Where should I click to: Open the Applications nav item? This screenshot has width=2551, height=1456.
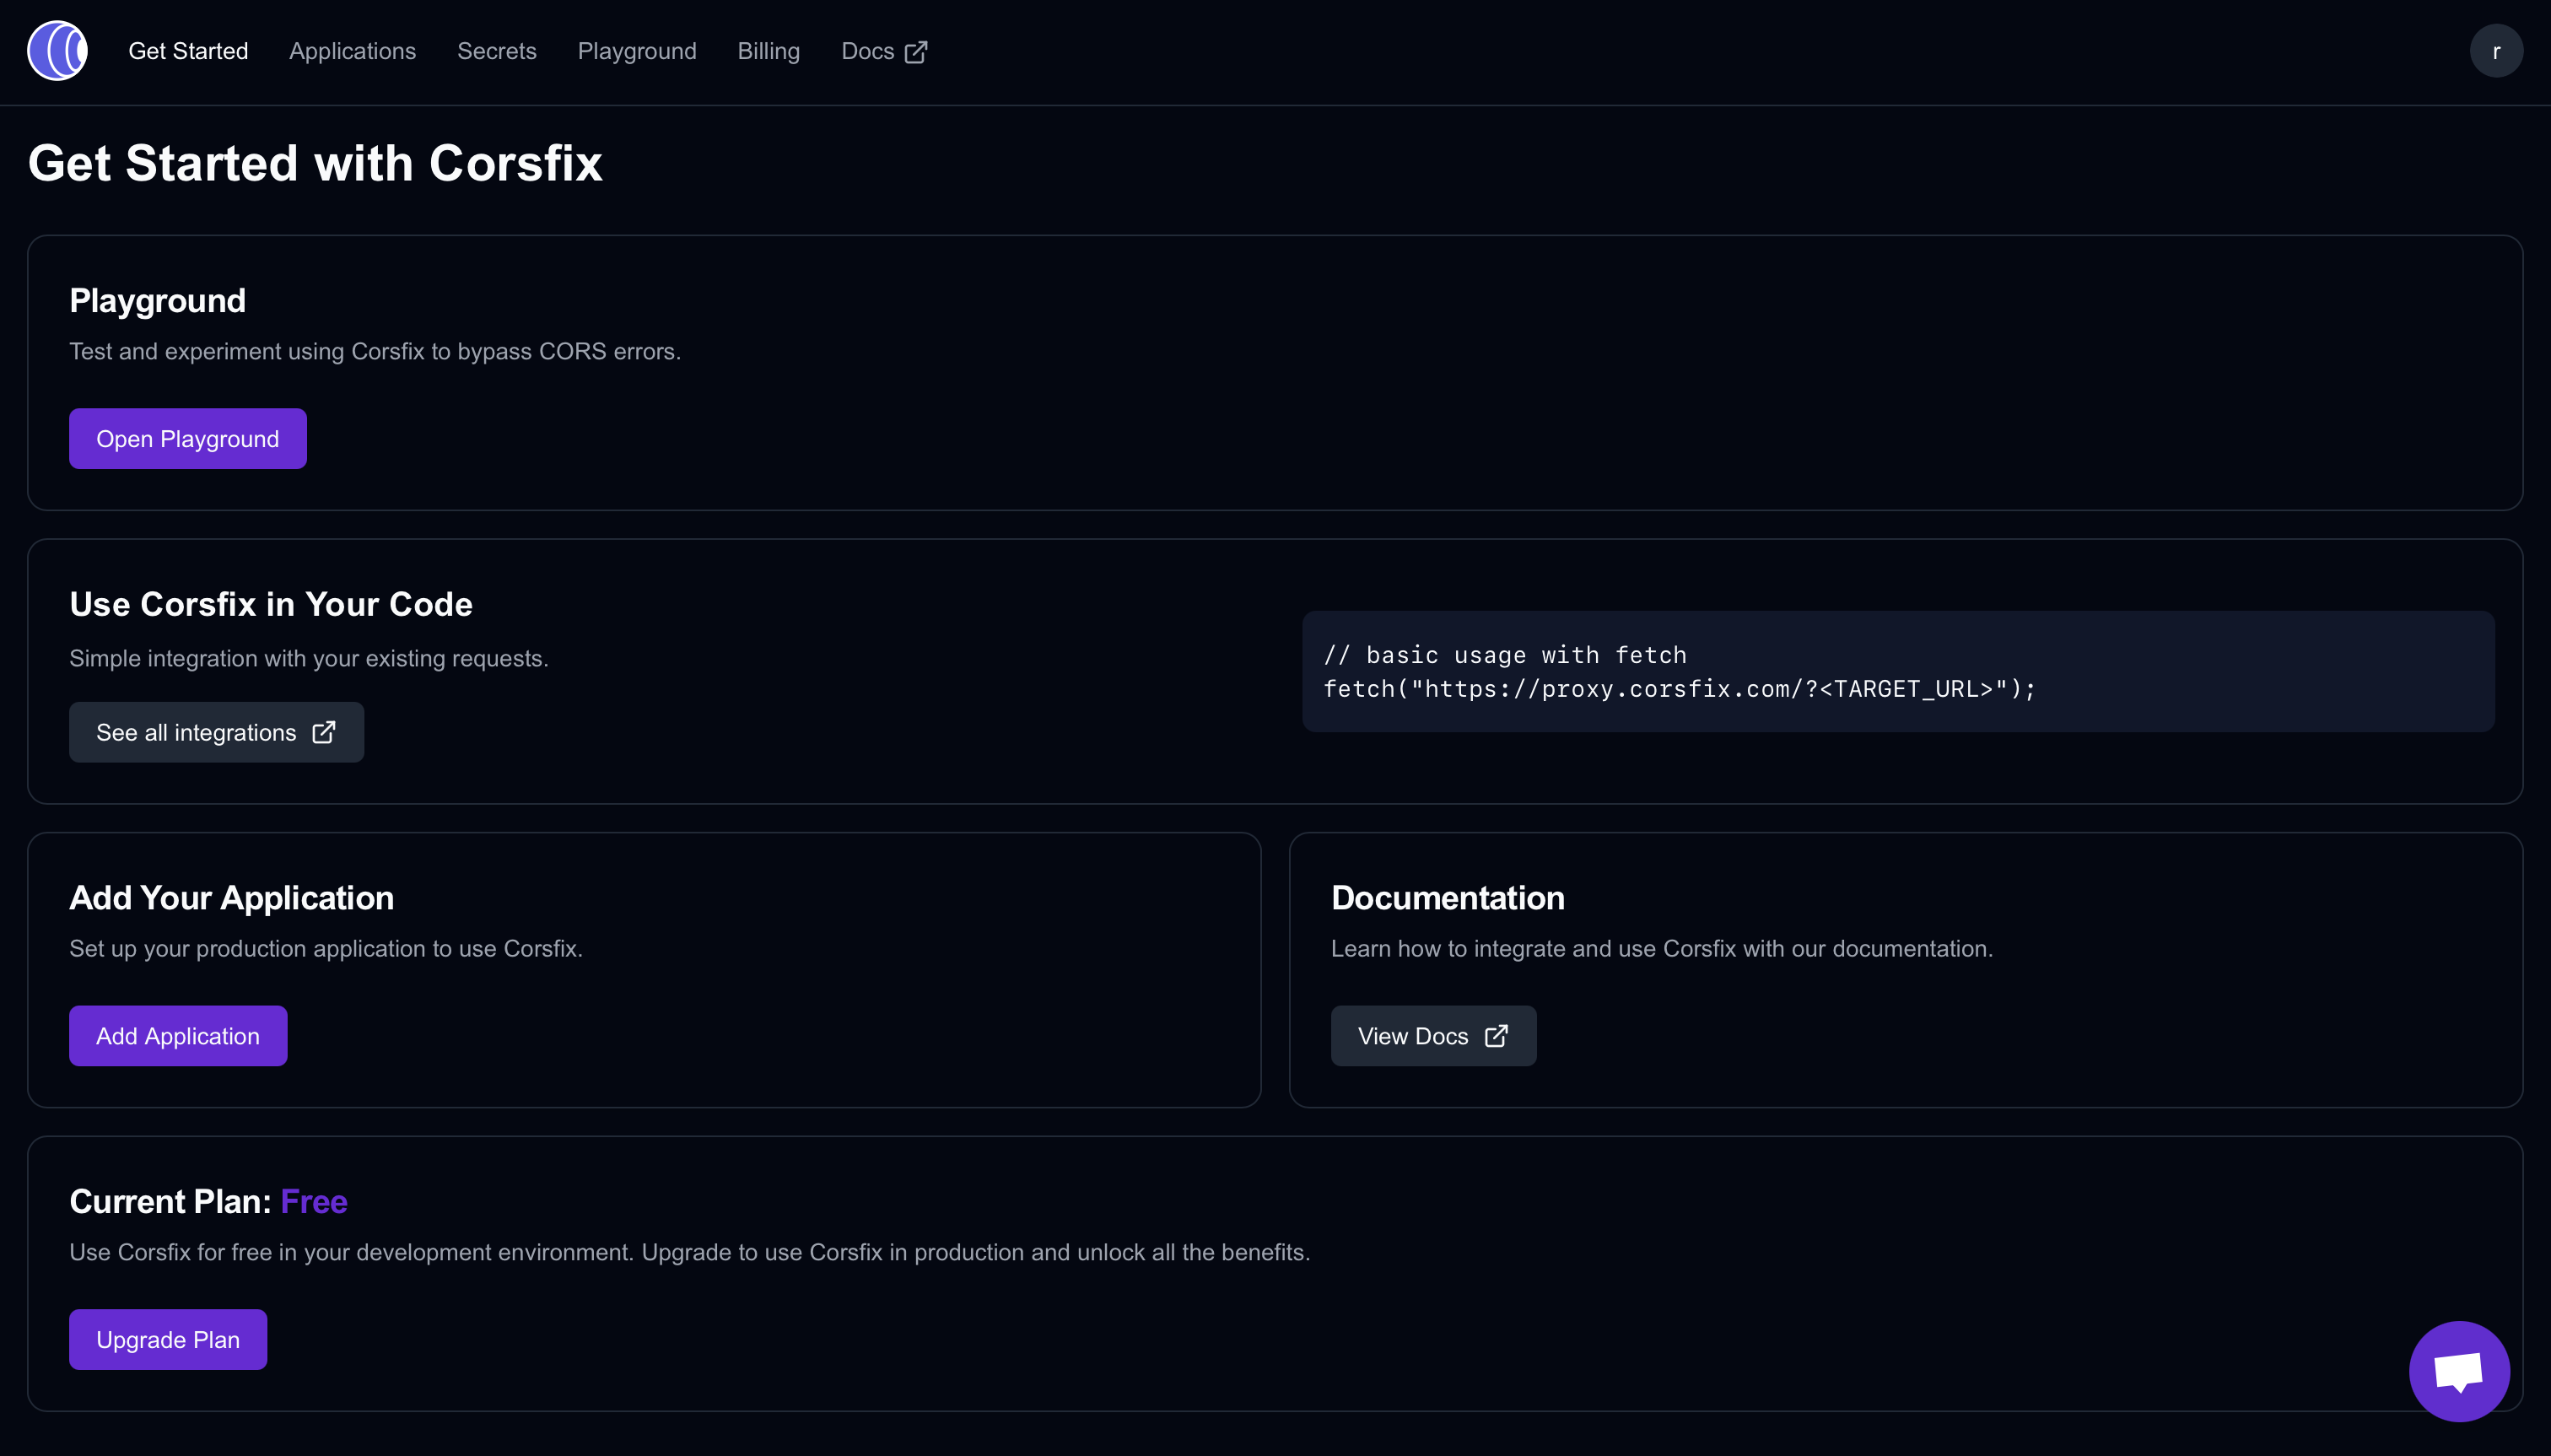tap(352, 51)
